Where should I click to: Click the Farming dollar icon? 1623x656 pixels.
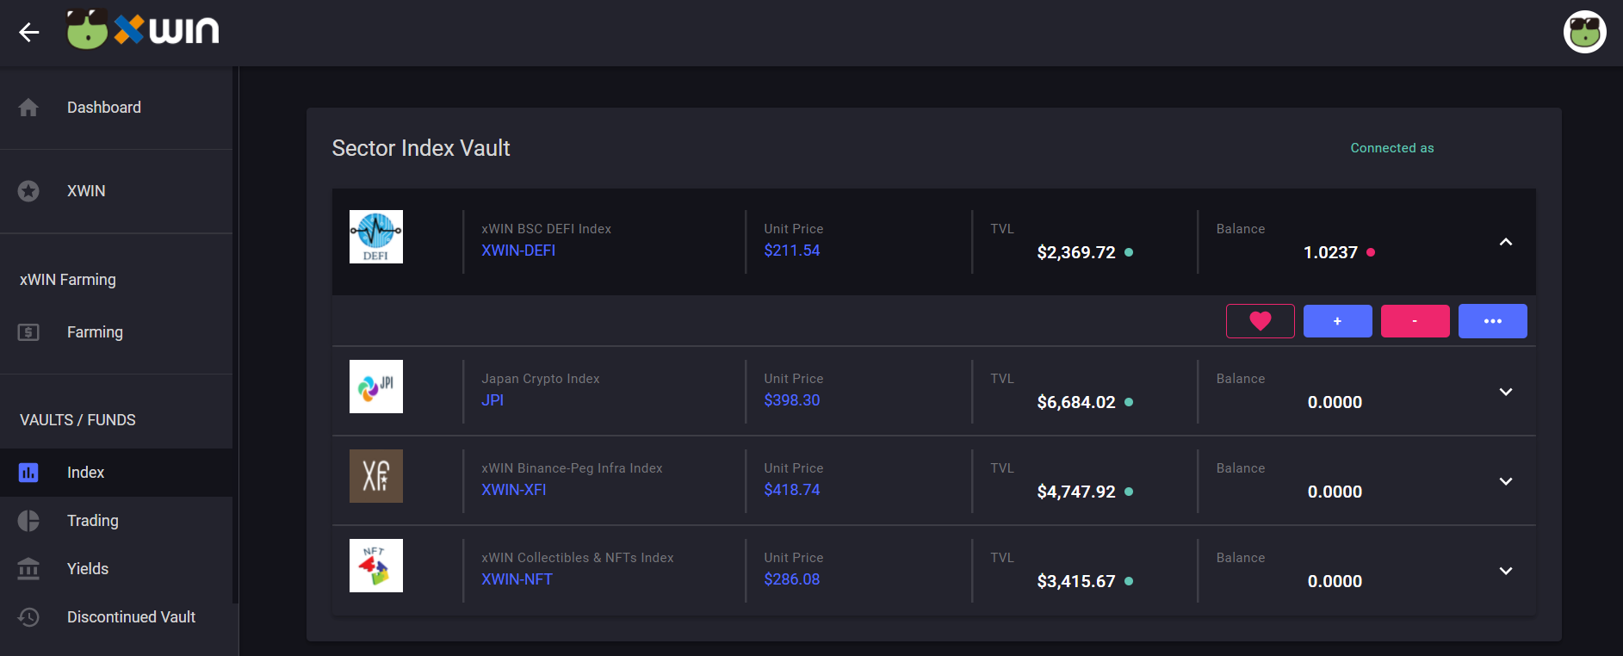pyautogui.click(x=28, y=332)
